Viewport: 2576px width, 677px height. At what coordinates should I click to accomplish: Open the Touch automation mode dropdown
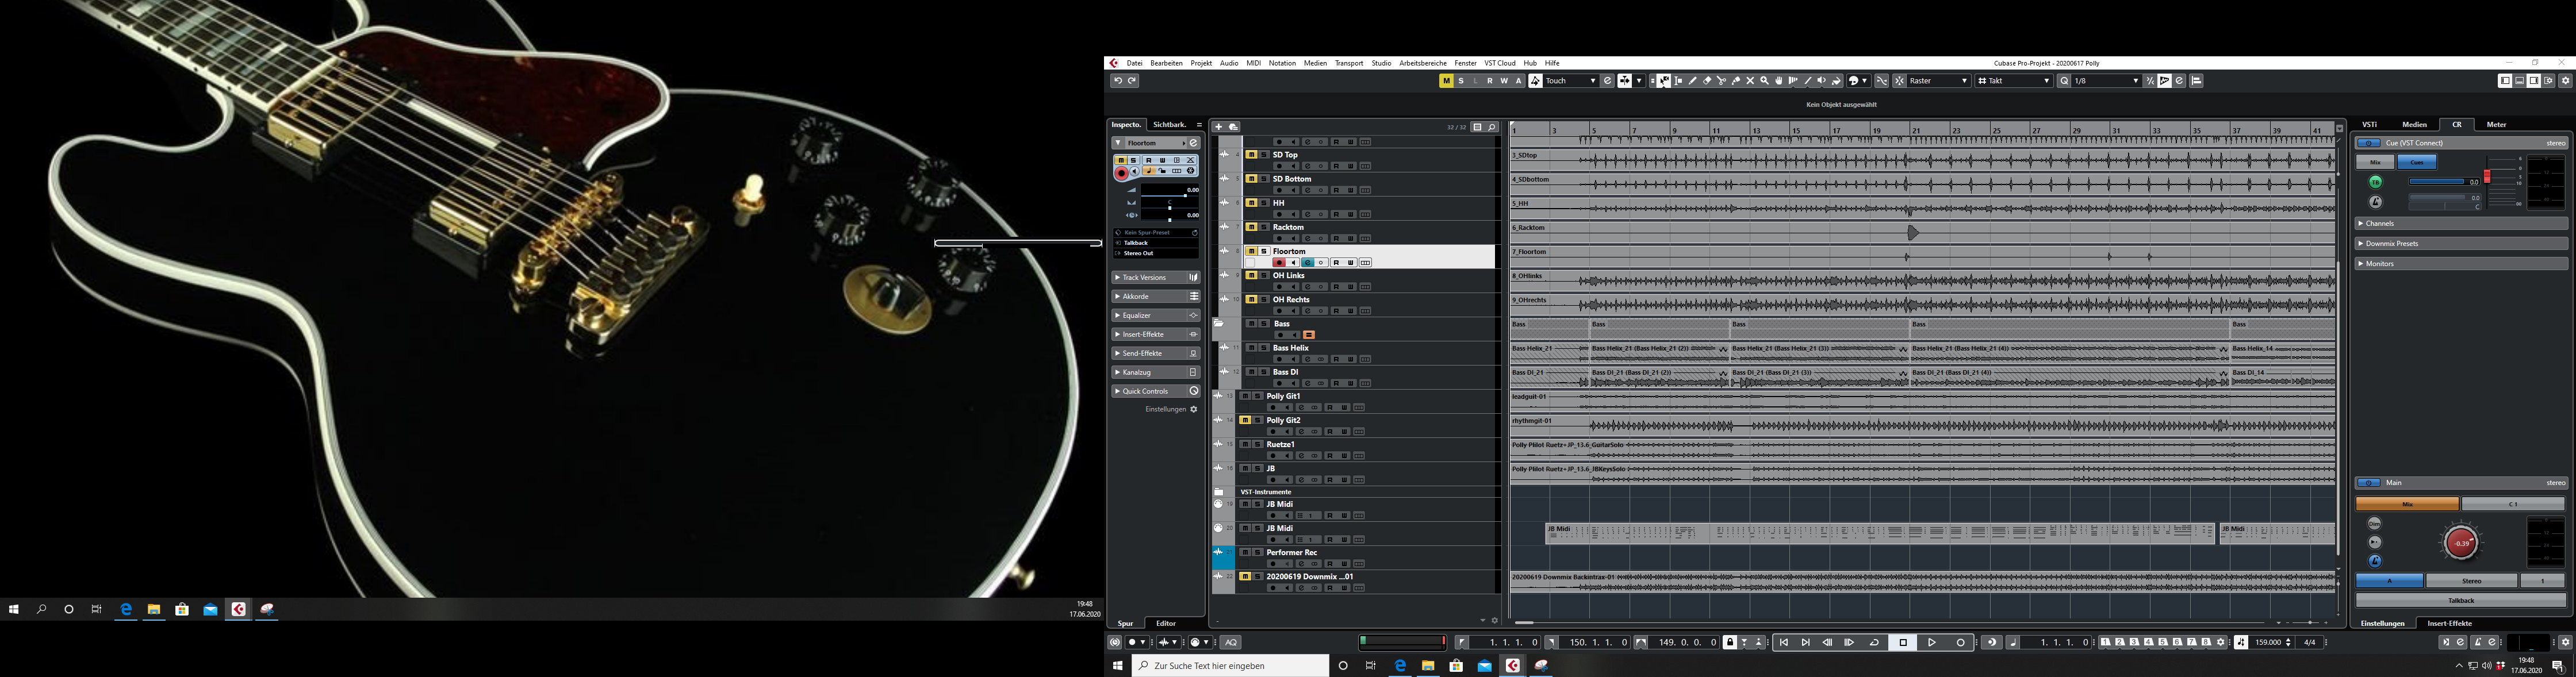tap(1570, 81)
